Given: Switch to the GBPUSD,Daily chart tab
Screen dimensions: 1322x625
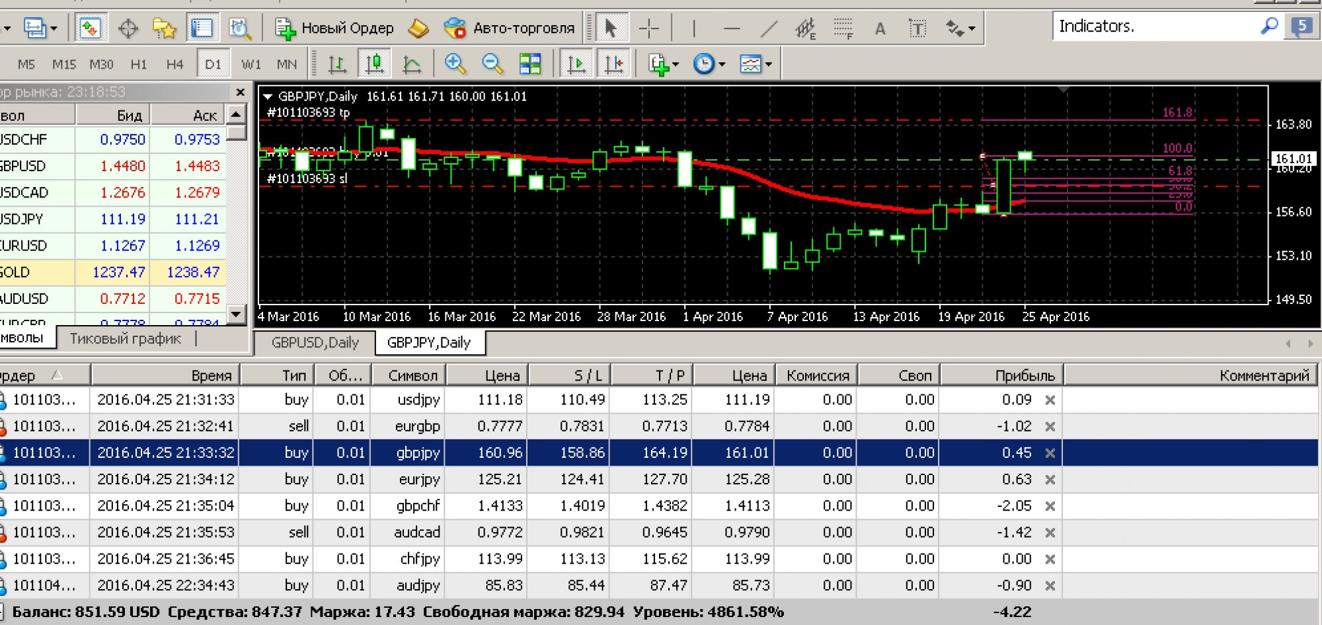Looking at the screenshot, I should pyautogui.click(x=315, y=343).
